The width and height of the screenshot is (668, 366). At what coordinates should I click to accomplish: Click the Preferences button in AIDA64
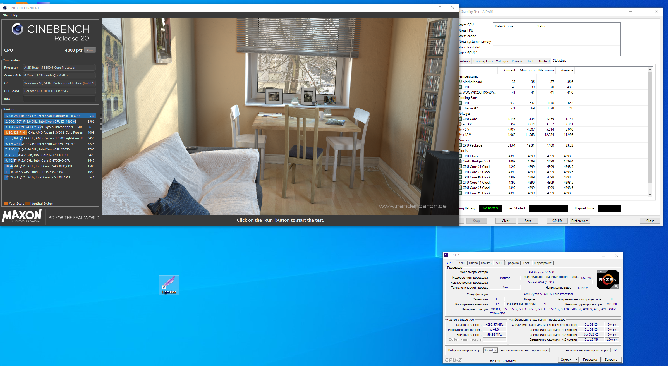pos(580,221)
